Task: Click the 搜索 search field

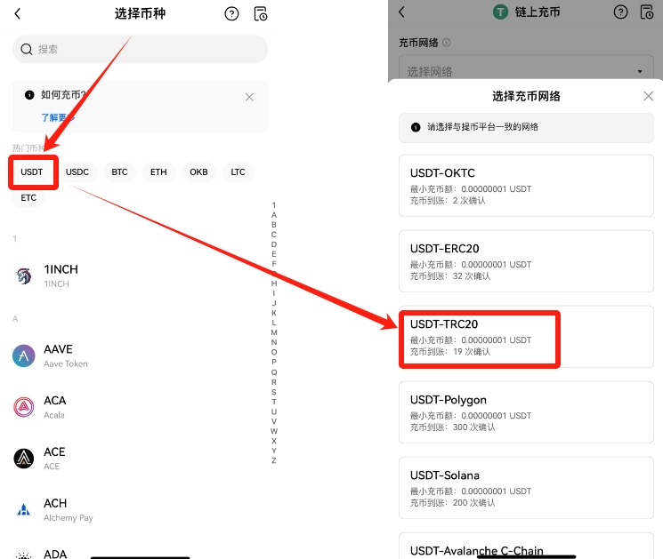Action: [x=140, y=50]
